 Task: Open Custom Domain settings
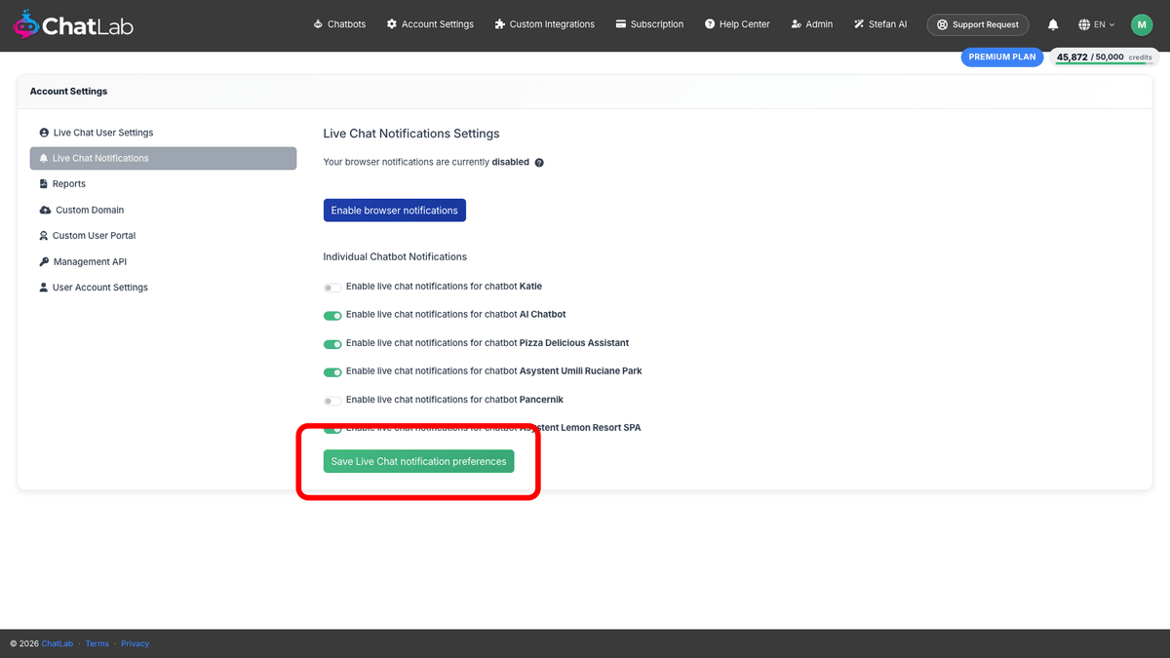point(82,210)
